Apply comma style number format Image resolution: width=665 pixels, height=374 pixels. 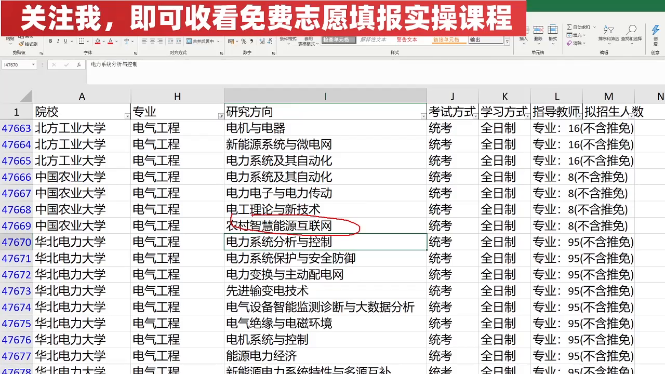pos(251,41)
